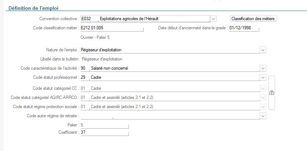The width and height of the screenshot is (307, 151).
Task: Open Code statut professionnel dropdown arrow
Action: click(263, 77)
